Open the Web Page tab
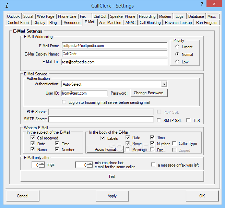The width and height of the screenshot is (225, 208). coord(46,16)
